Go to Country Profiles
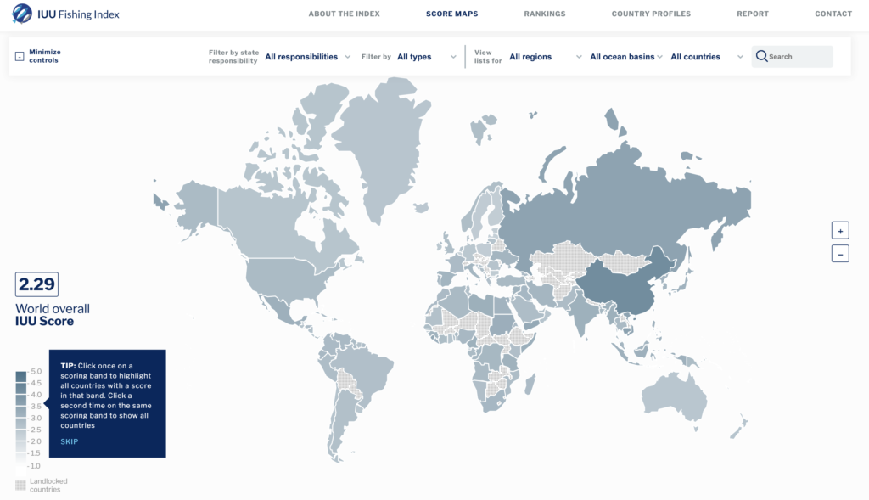The image size is (869, 500). pyautogui.click(x=649, y=14)
